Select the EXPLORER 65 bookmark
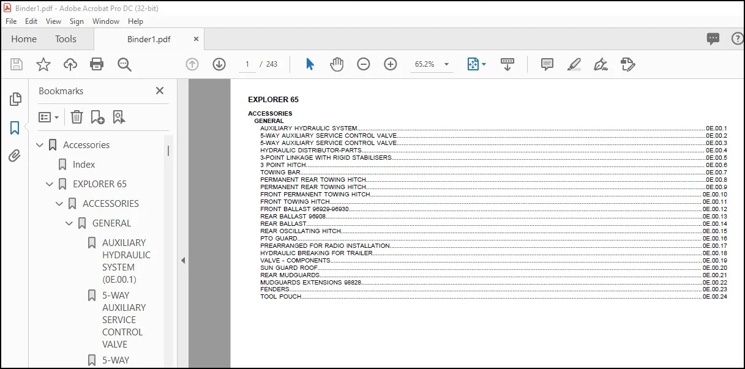Viewport: 745px width, 369px height. [100, 184]
